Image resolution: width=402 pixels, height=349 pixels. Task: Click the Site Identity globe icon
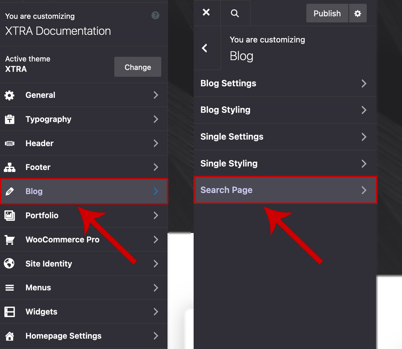tap(9, 263)
